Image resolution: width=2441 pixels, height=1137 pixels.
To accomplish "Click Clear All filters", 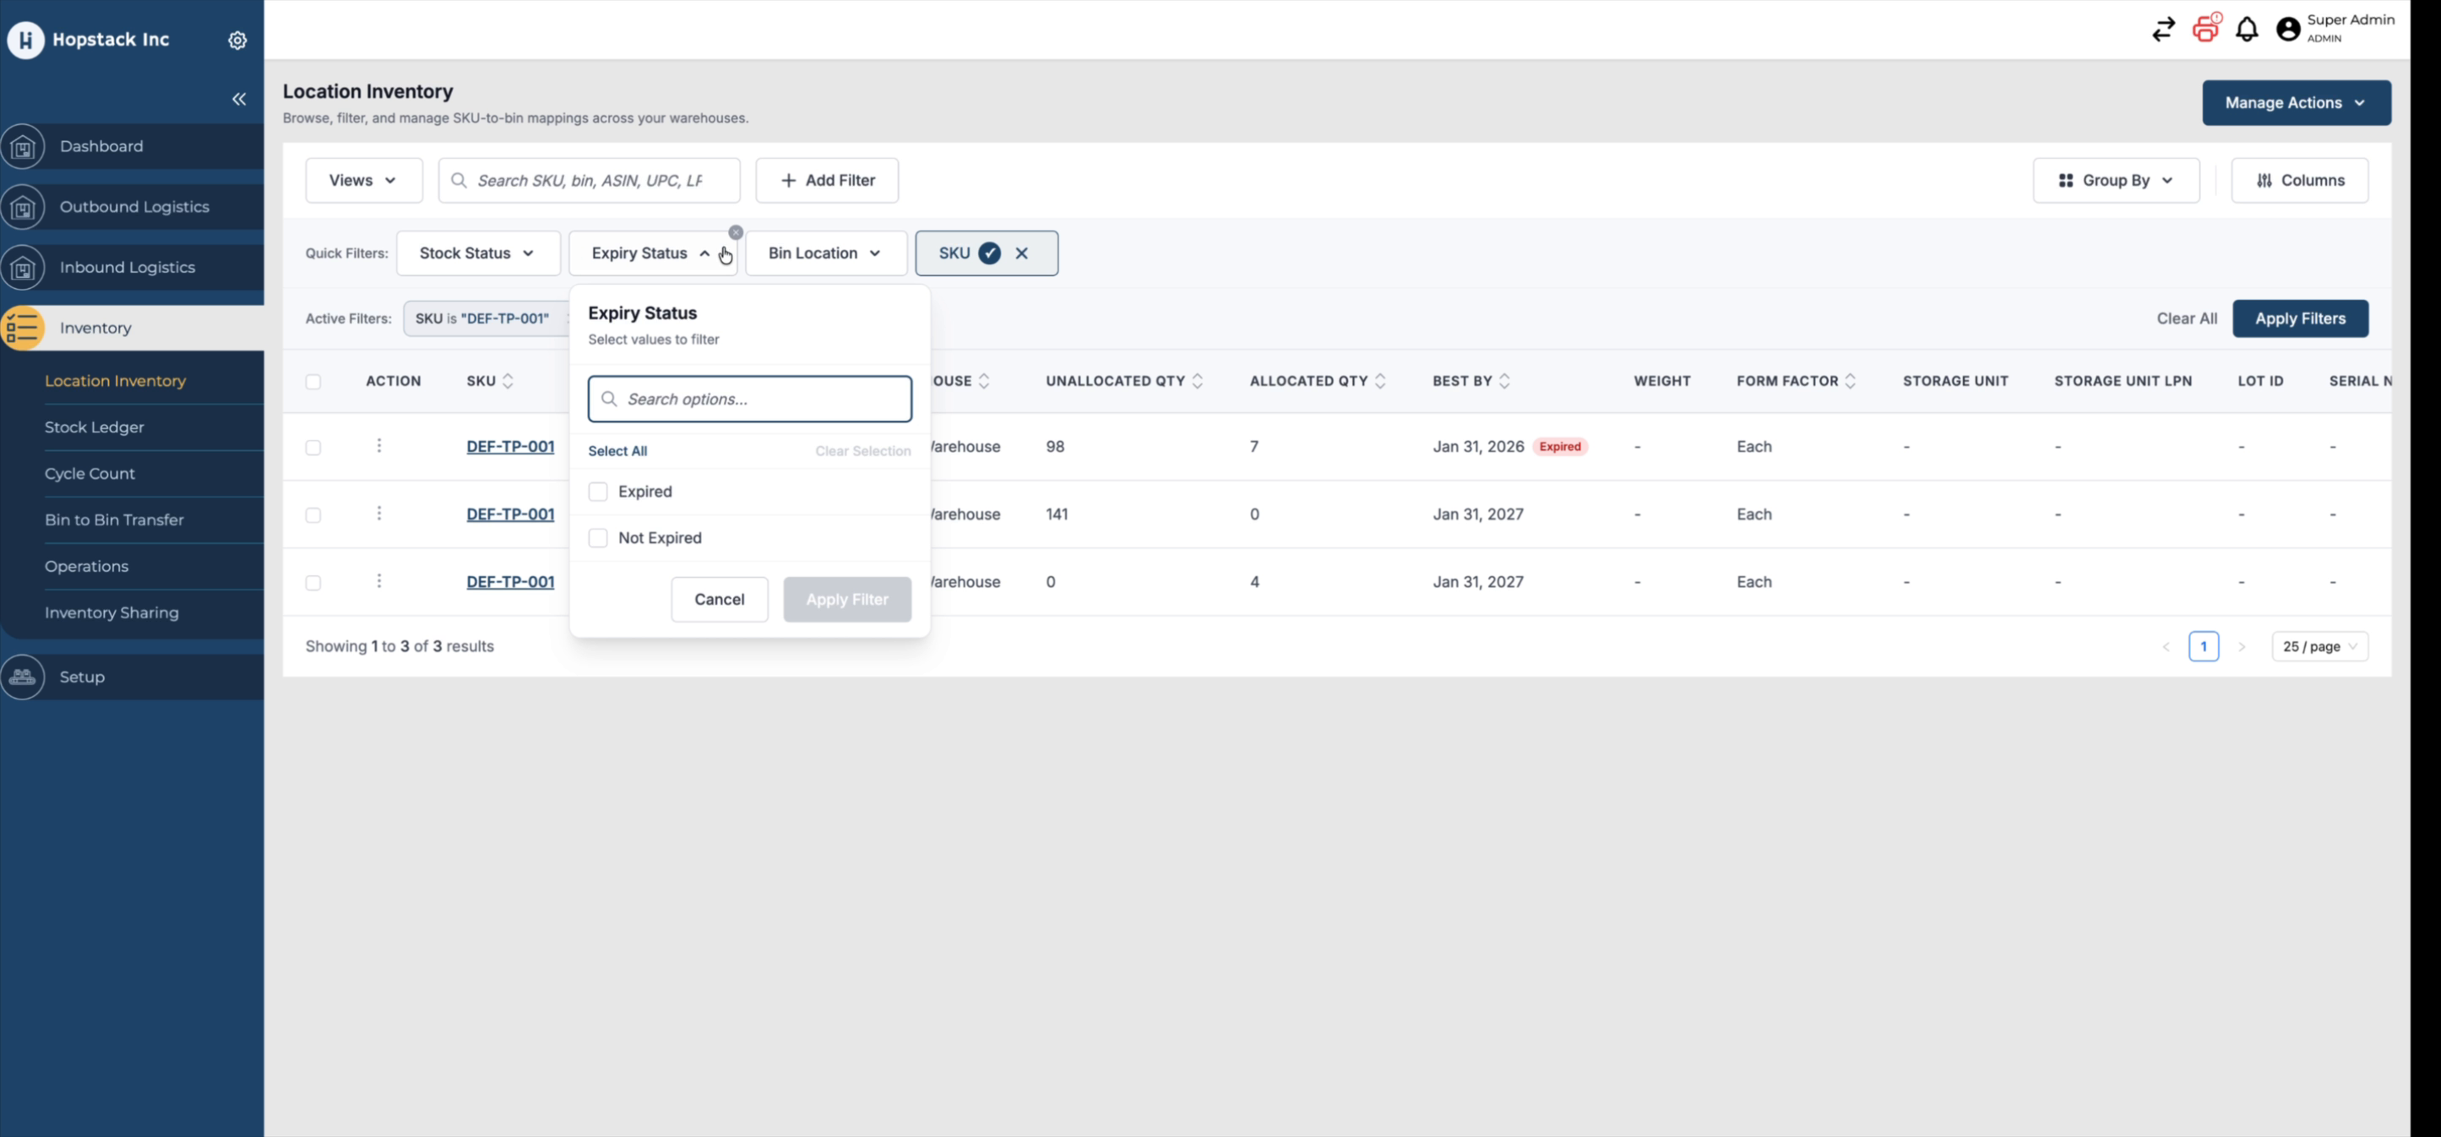I will point(2187,318).
